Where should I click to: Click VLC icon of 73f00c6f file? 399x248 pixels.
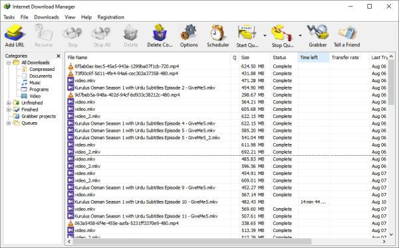70,74
